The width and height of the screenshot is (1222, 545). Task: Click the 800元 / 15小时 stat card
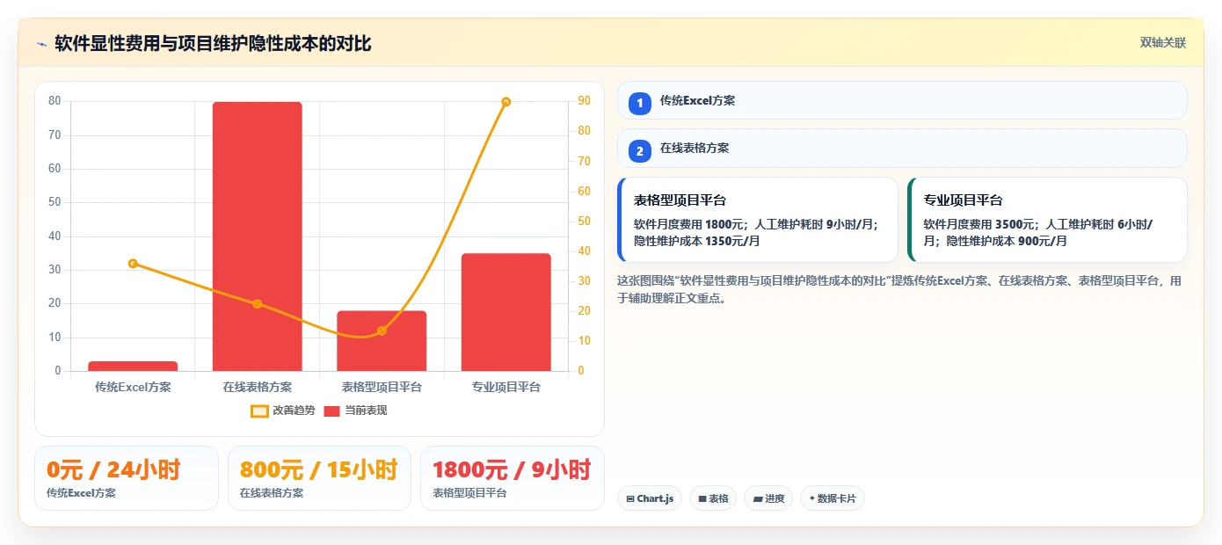tap(319, 478)
